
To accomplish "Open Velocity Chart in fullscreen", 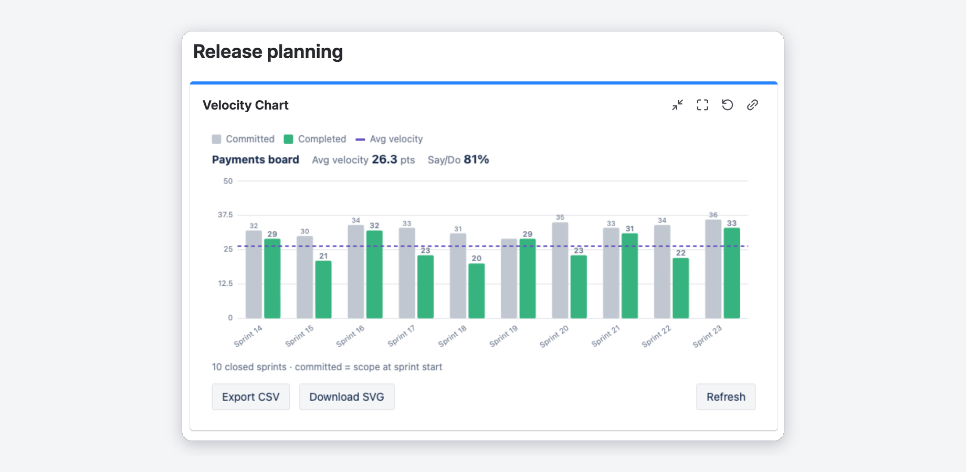I will [702, 105].
